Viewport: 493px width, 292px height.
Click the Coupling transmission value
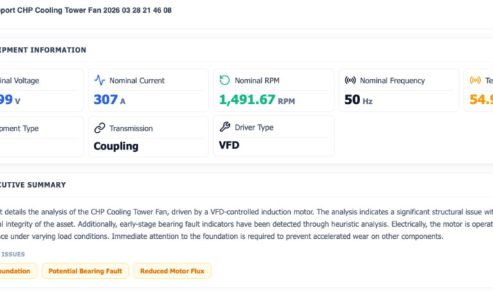pyautogui.click(x=116, y=146)
